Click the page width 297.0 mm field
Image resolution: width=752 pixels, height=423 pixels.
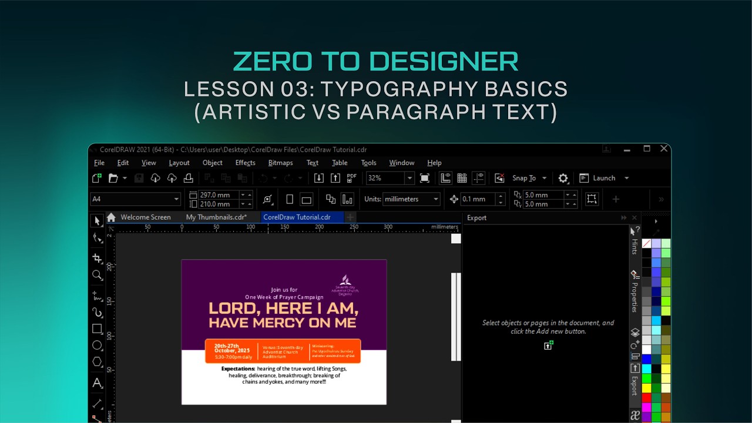click(217, 194)
